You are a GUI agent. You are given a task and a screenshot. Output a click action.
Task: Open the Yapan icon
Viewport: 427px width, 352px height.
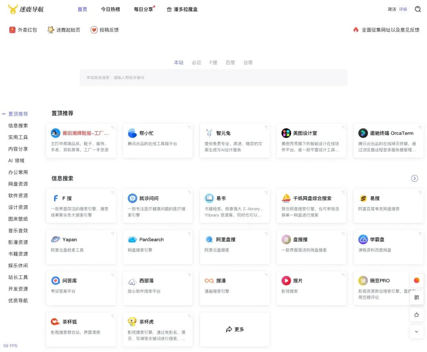click(56, 239)
